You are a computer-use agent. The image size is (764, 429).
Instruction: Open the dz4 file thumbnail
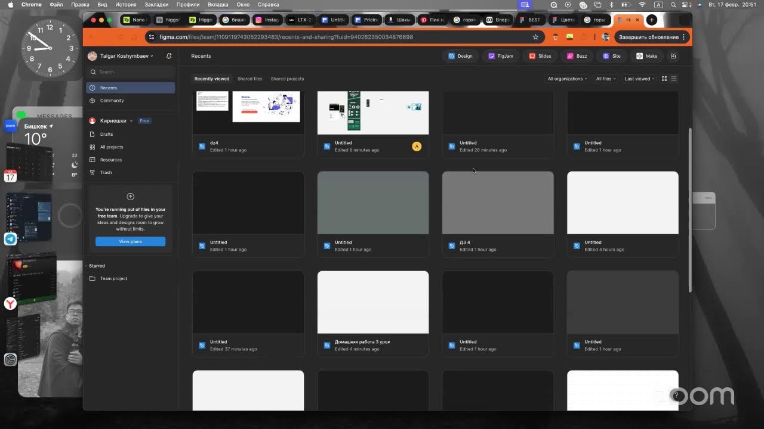[248, 113]
